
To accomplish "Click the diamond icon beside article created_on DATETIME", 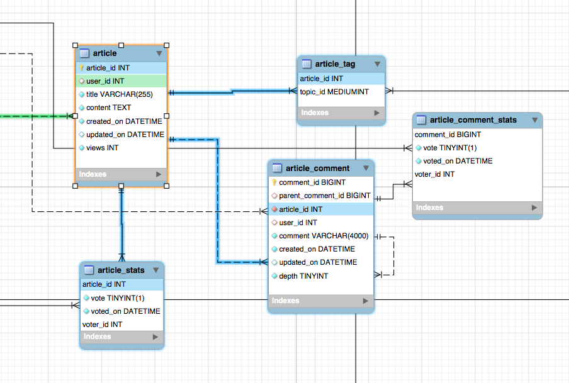I will 82,121.
